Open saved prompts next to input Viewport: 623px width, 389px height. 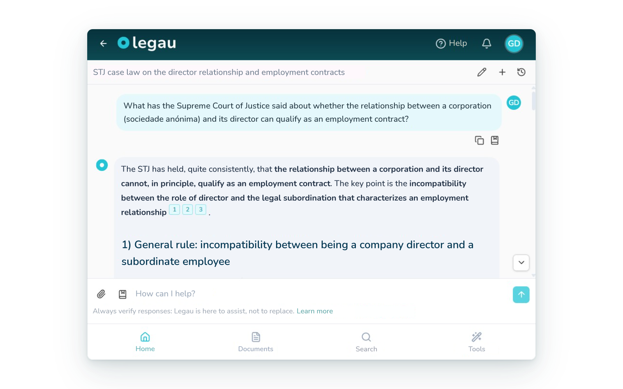(123, 294)
